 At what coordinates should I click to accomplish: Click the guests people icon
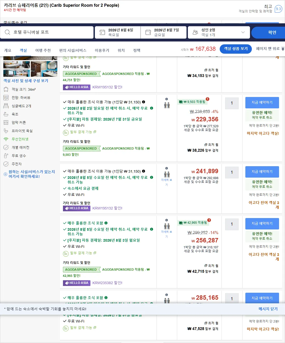195,32
